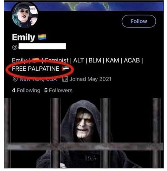Click the FREE PALPATINE bio text
Screen dimensions: 167x171
pyautogui.click(x=35, y=69)
